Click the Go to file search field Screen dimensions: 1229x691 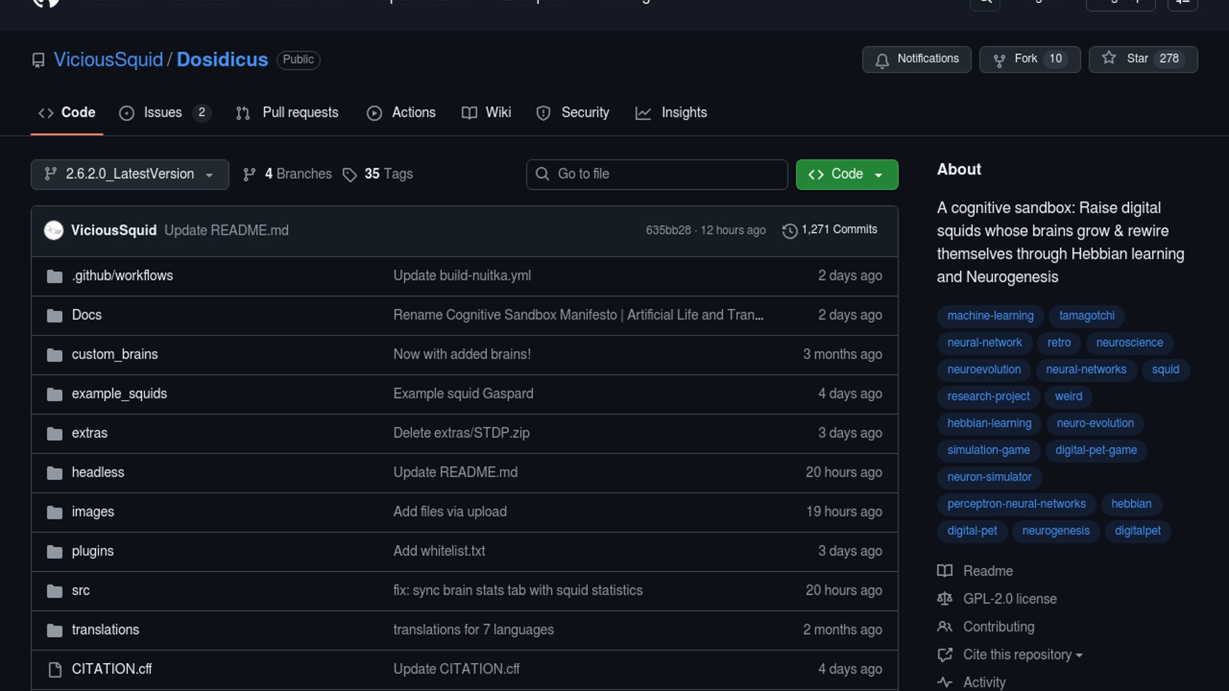tap(657, 175)
